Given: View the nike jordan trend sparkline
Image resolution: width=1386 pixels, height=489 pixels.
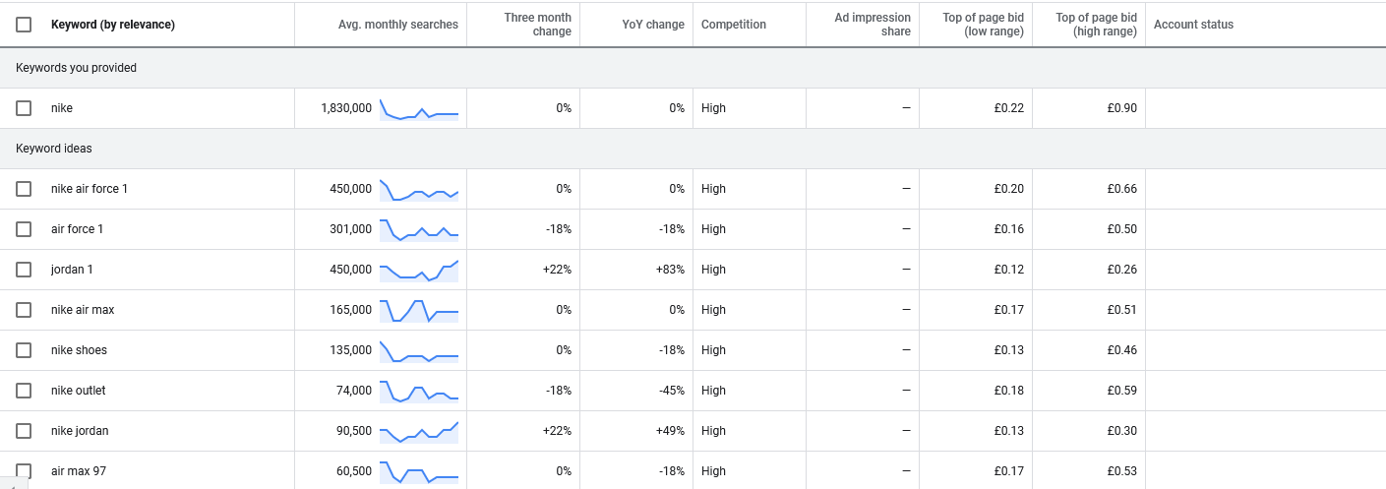Looking at the screenshot, I should pos(419,432).
